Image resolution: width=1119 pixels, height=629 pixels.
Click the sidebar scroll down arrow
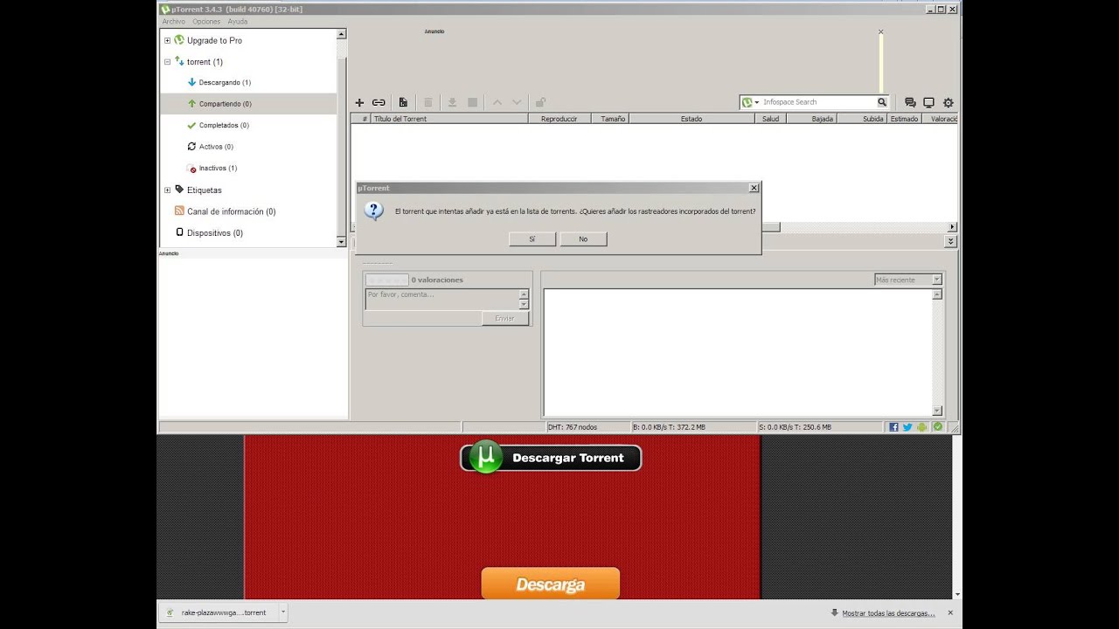(341, 241)
